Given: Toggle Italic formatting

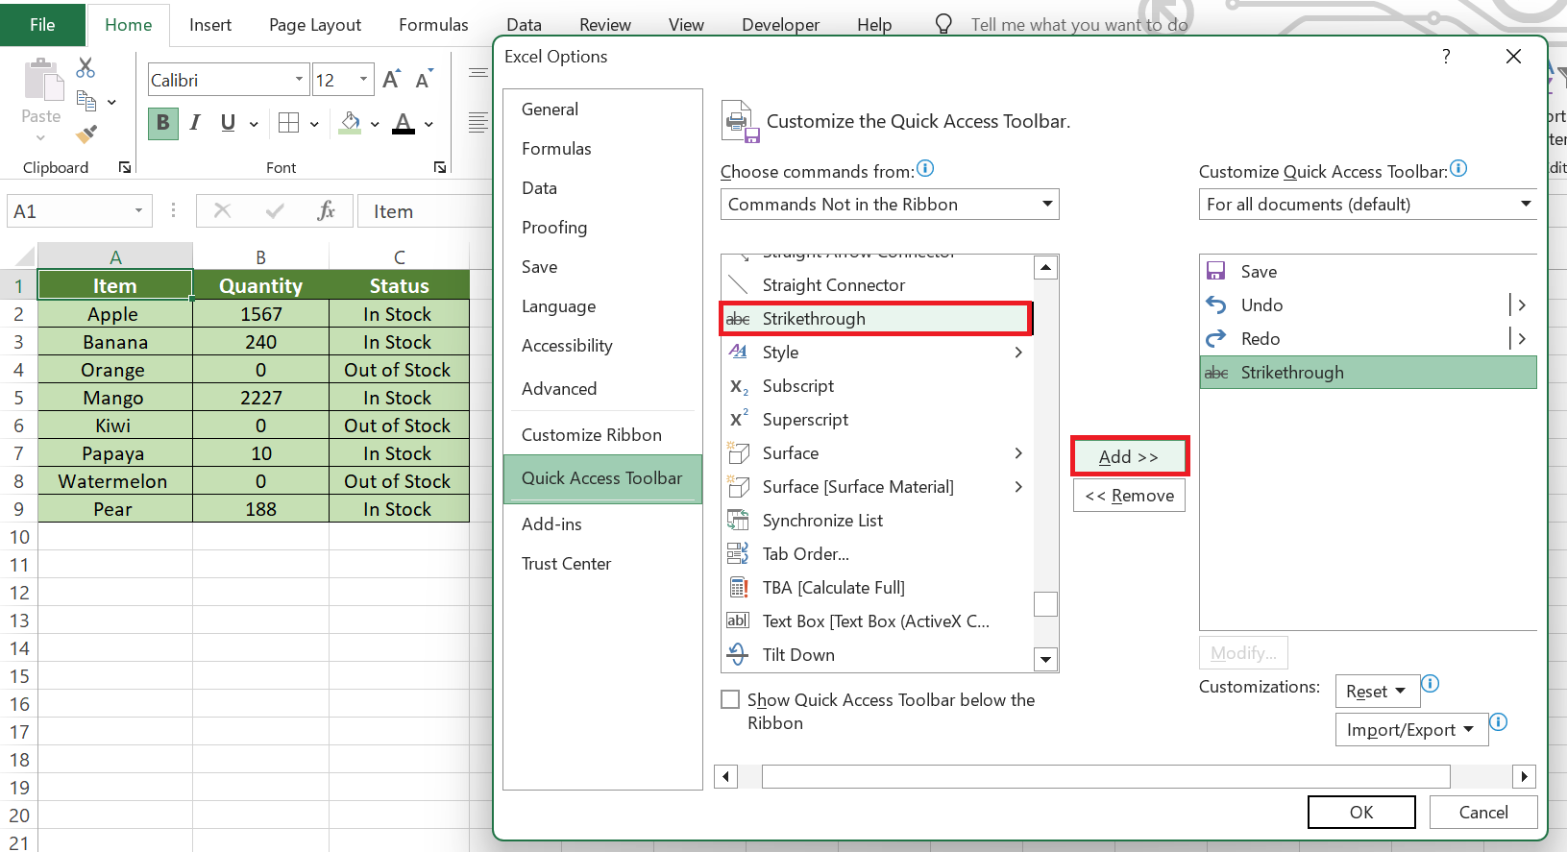Looking at the screenshot, I should [195, 123].
